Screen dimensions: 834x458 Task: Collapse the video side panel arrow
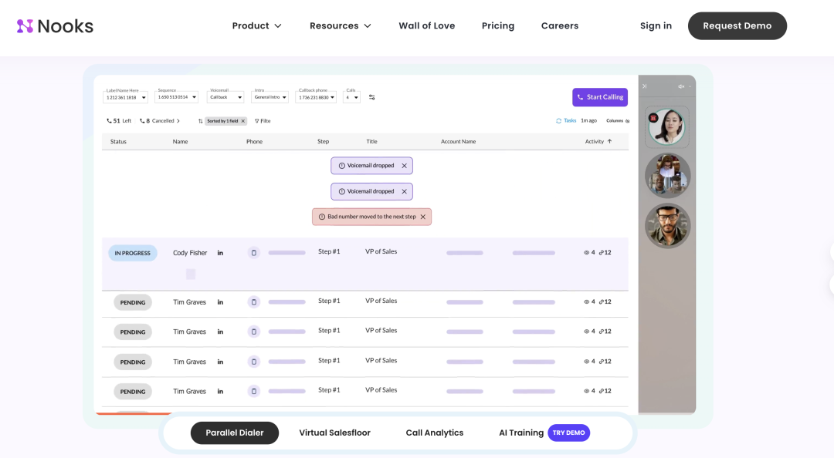click(645, 86)
